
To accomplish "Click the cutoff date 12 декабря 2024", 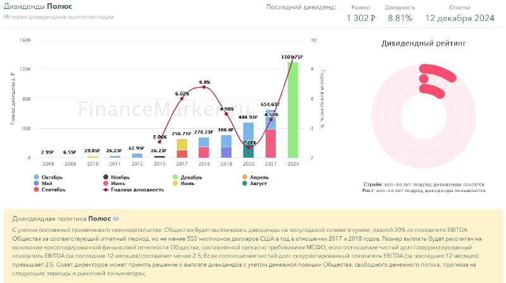I will pyautogui.click(x=460, y=18).
